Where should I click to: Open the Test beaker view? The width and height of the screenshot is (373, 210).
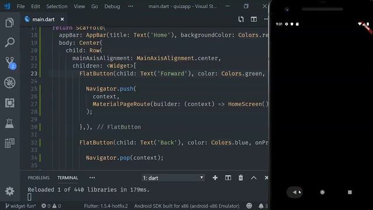point(9,123)
